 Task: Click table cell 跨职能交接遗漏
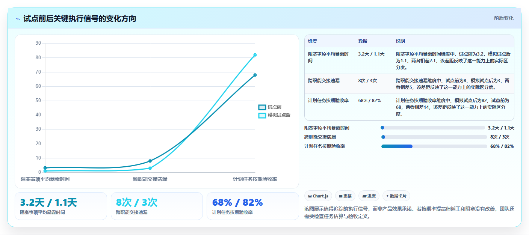(x=329, y=84)
